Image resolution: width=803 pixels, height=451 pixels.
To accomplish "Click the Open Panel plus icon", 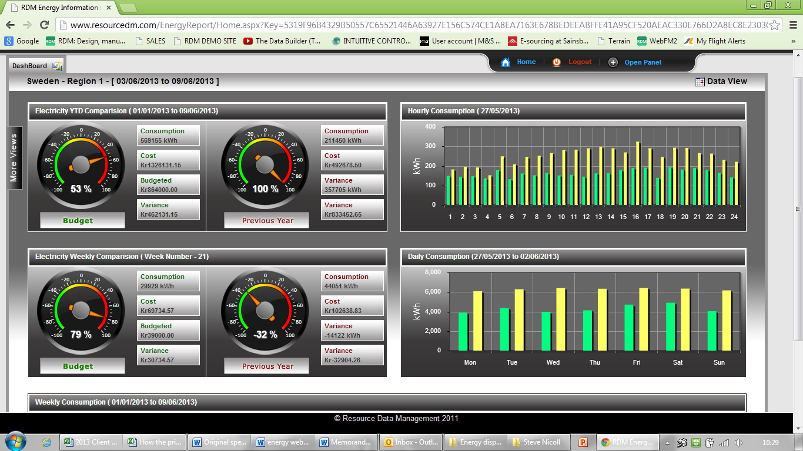I will [x=613, y=62].
